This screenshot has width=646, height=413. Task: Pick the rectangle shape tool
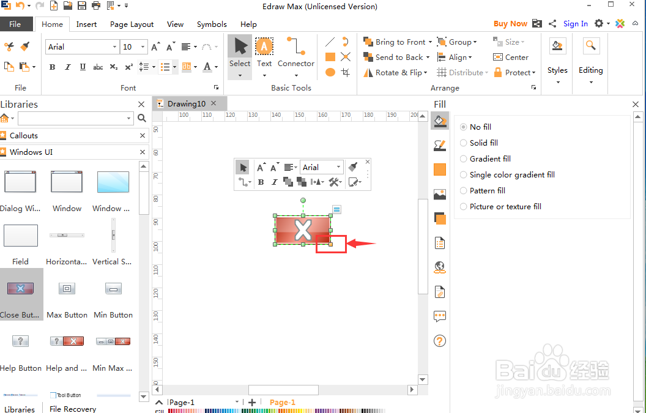point(330,57)
